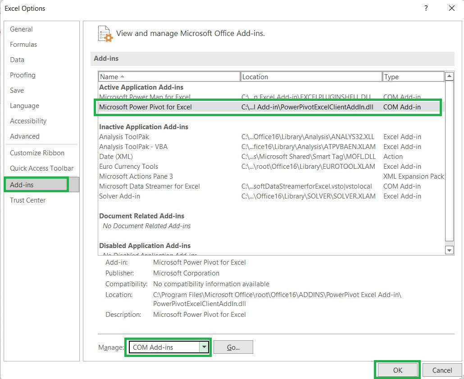Switch to the Formulas category
This screenshot has width=464, height=379.
(23, 45)
